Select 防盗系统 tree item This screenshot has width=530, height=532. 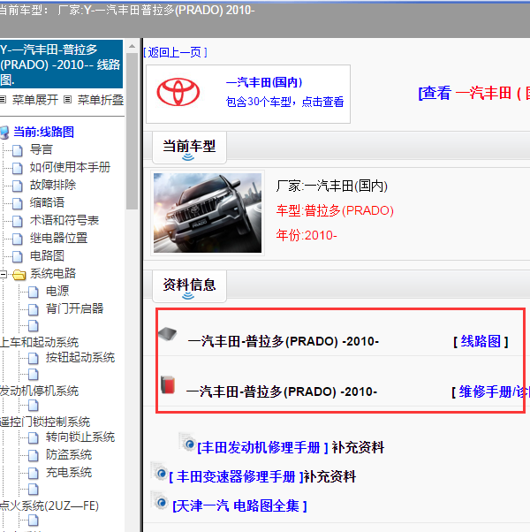click(69, 454)
